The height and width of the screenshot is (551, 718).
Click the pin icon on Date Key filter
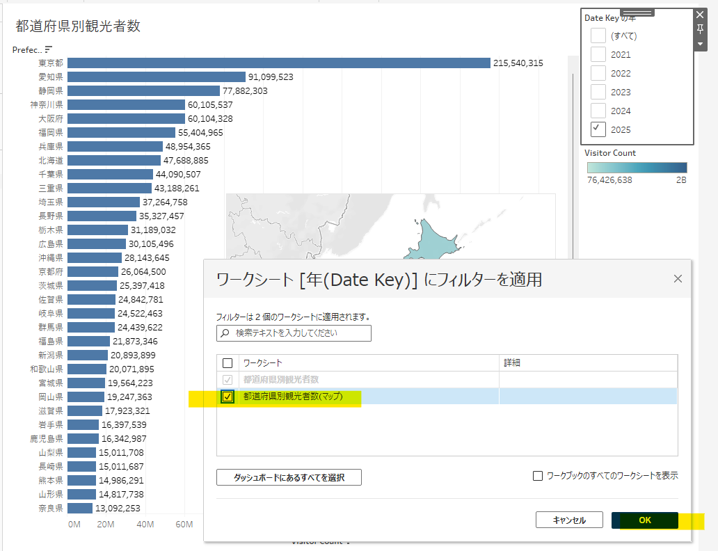[700, 29]
